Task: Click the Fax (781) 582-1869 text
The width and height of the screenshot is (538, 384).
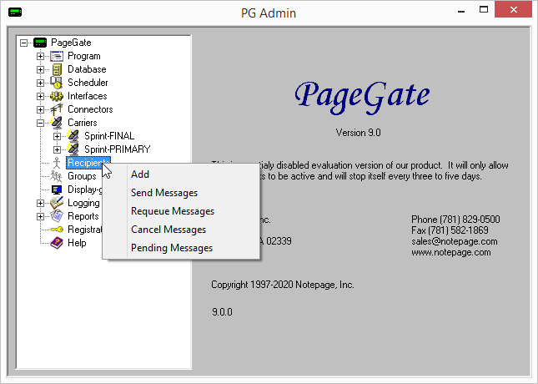Action: [x=450, y=230]
